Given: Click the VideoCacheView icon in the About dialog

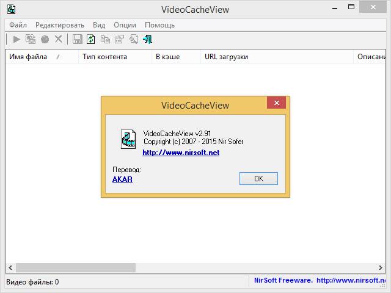Looking at the screenshot, I should (128, 139).
